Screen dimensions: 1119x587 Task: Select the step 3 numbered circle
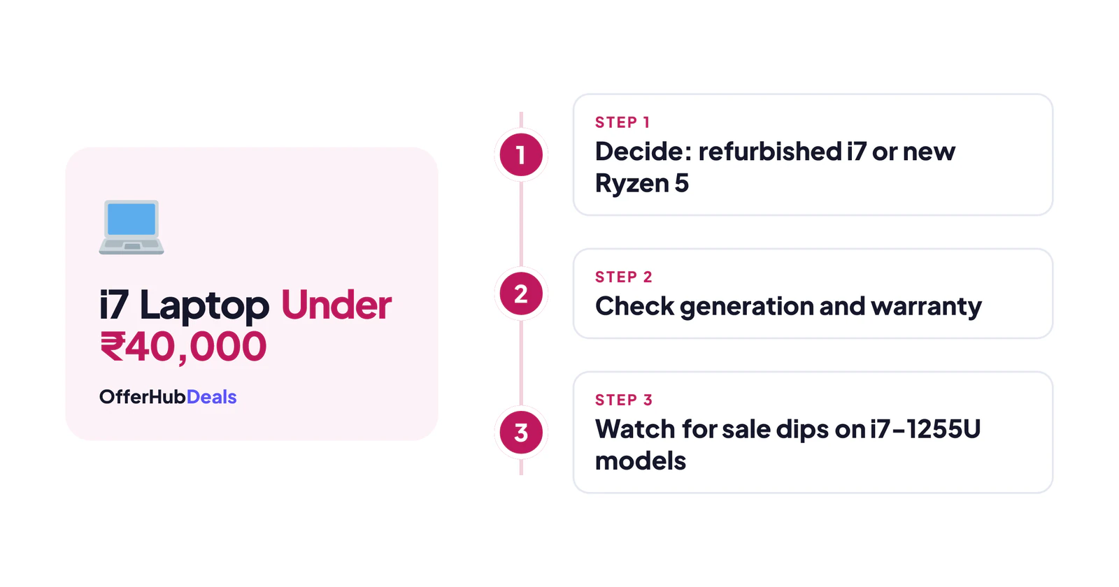click(x=521, y=433)
